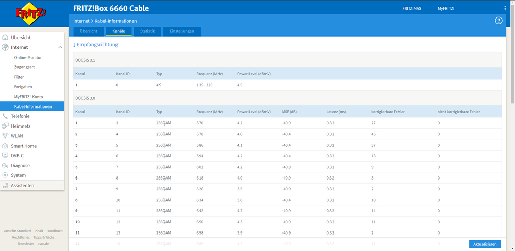Screen dimensions: 515x251
Task: Click the Übersicht house icon in sidebar
Action: (x=6, y=38)
